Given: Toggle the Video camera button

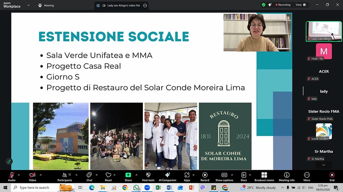Looking at the screenshot, I should [32, 175].
